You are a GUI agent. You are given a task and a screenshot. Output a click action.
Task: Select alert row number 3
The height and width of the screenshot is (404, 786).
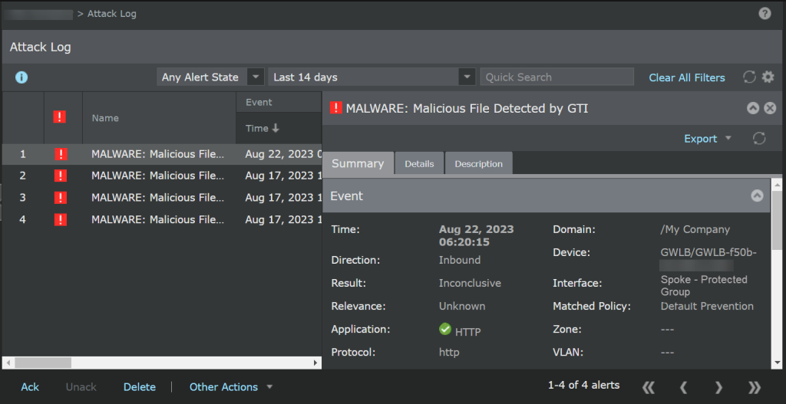[x=161, y=198]
